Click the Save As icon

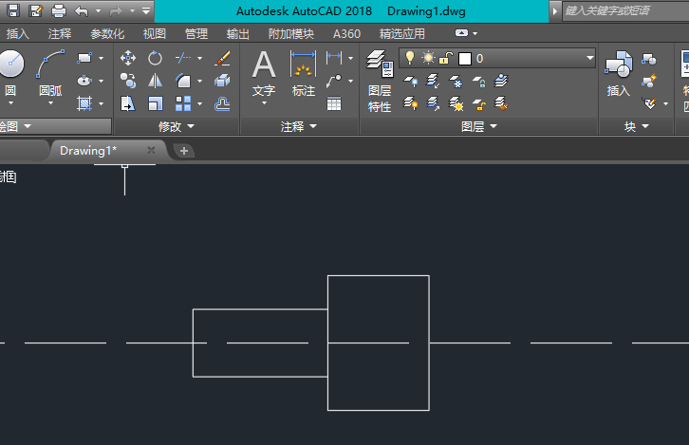click(x=36, y=10)
